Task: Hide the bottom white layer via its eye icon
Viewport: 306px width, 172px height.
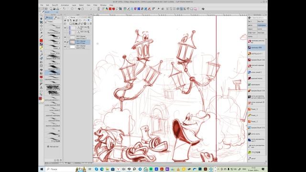Action: 65,47
